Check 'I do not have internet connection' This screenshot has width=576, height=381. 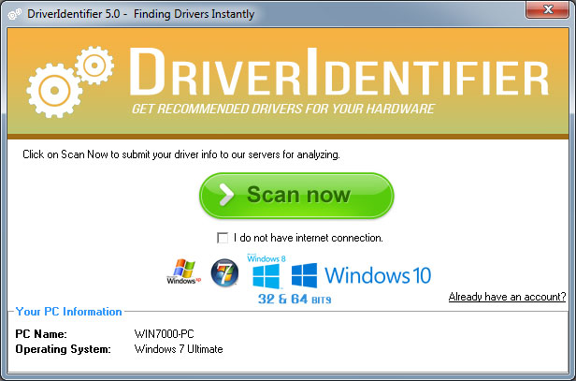pos(223,238)
